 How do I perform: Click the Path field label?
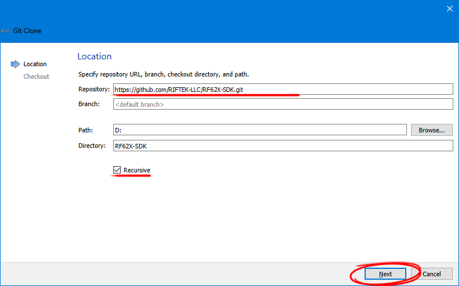[x=86, y=130]
